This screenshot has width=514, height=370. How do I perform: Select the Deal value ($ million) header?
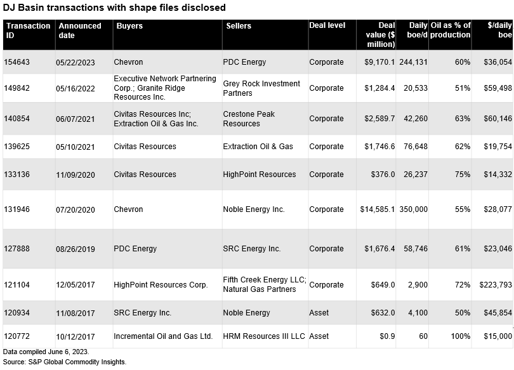tap(378, 35)
